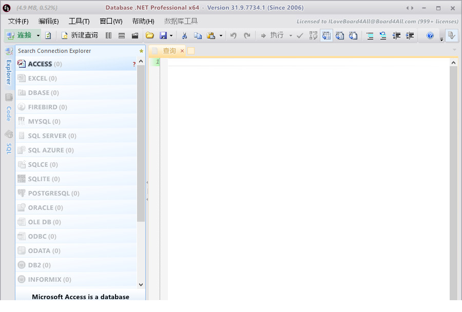Click the dark folder tab icon
Image resolution: width=462 pixels, height=312 pixels.
pos(135,35)
